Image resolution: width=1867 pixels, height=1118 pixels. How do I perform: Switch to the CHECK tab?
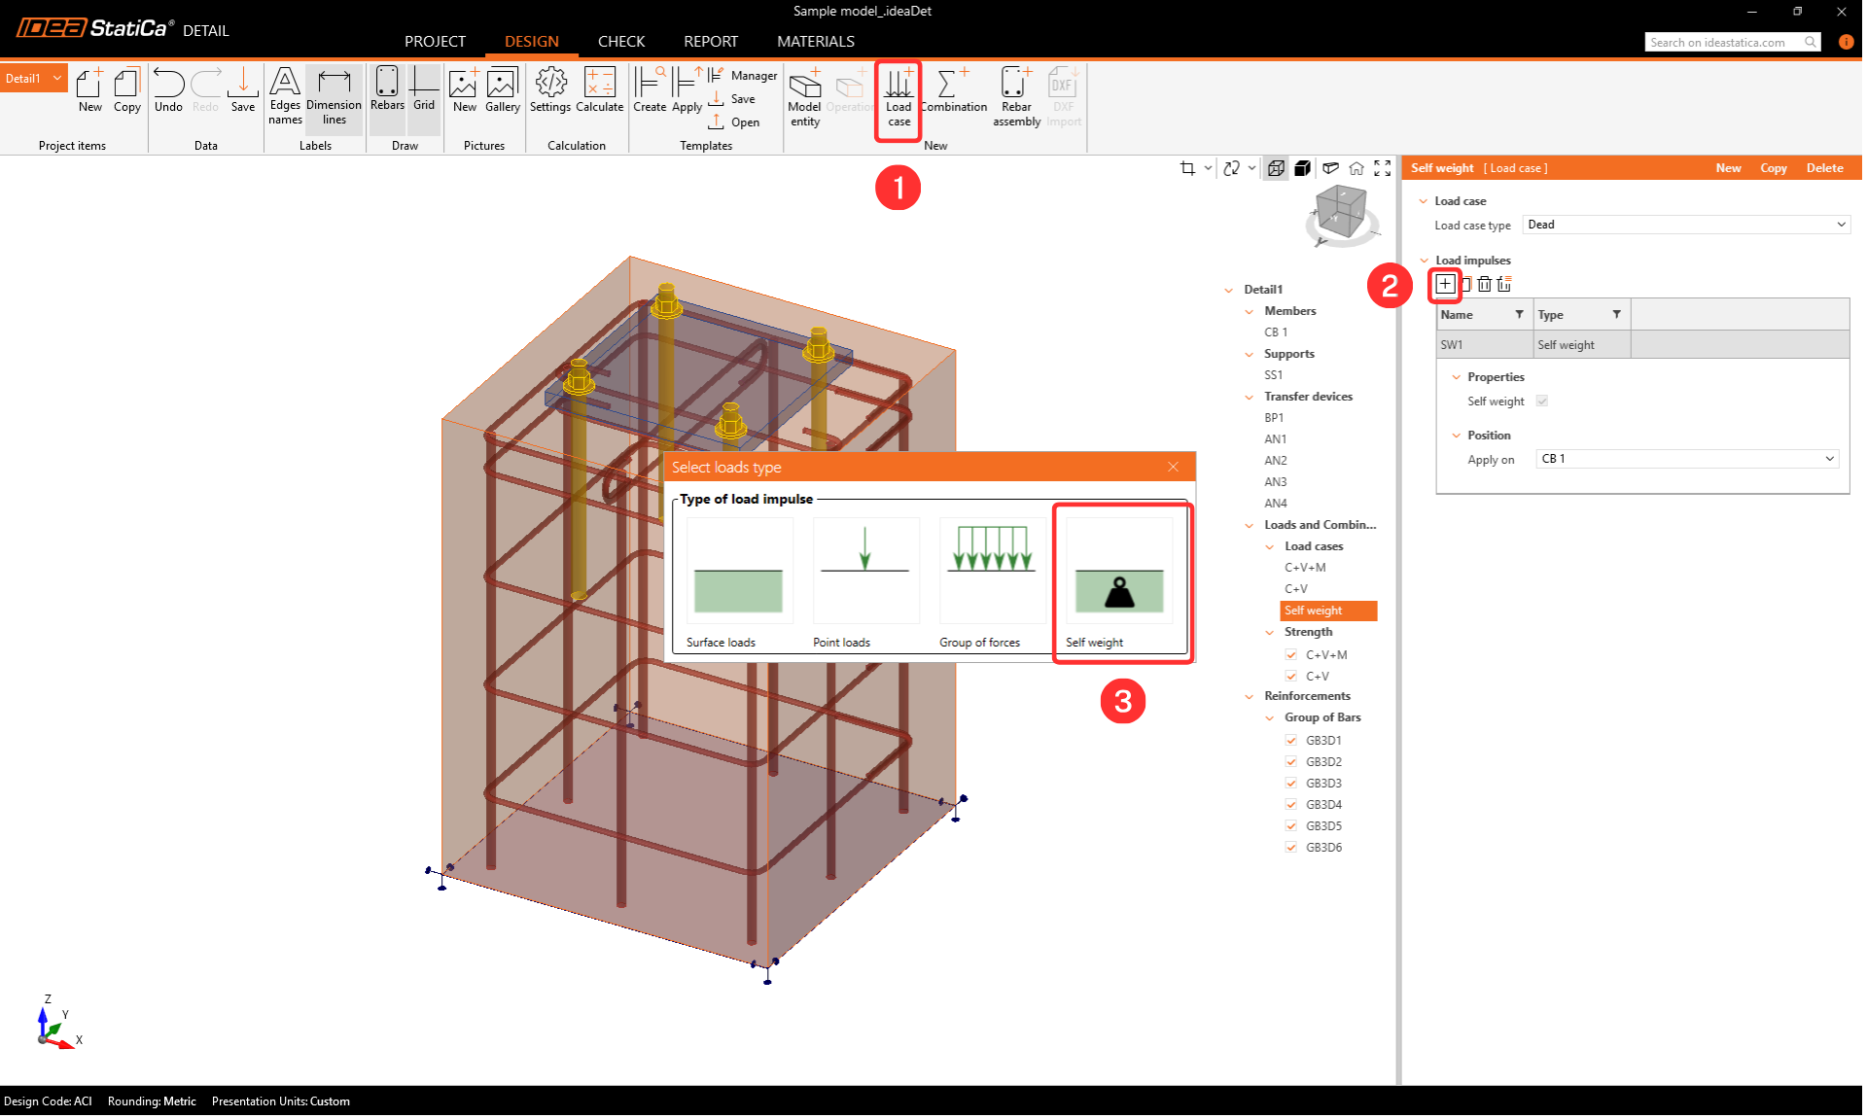coord(620,41)
